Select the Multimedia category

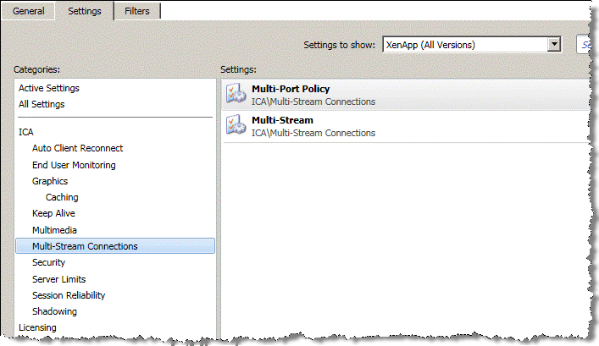pos(54,230)
